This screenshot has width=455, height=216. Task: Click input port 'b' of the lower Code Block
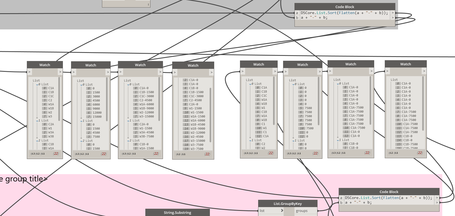tap(341, 202)
